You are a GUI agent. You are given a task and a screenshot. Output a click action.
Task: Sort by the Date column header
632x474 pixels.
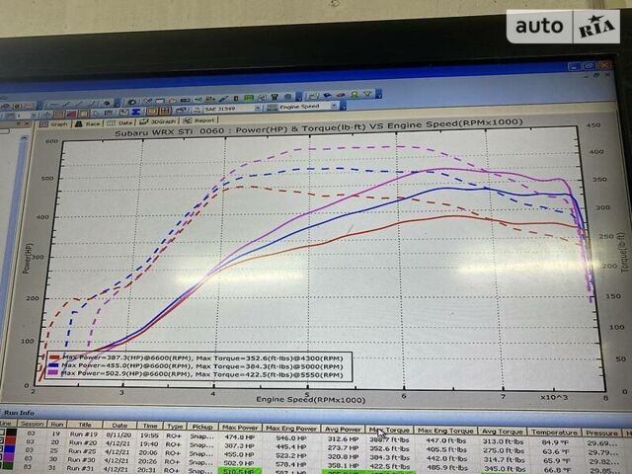click(x=119, y=426)
